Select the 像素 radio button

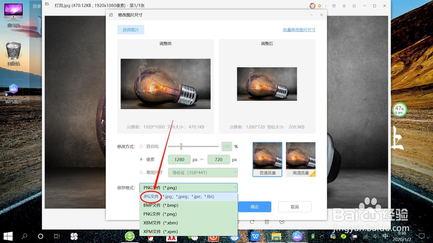pos(141,159)
